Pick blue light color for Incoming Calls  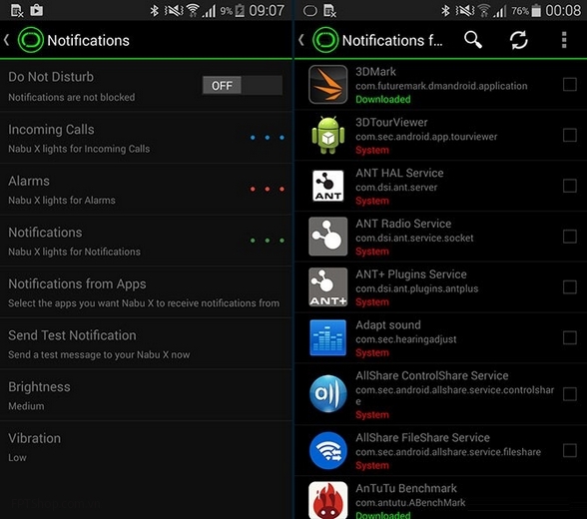click(268, 138)
